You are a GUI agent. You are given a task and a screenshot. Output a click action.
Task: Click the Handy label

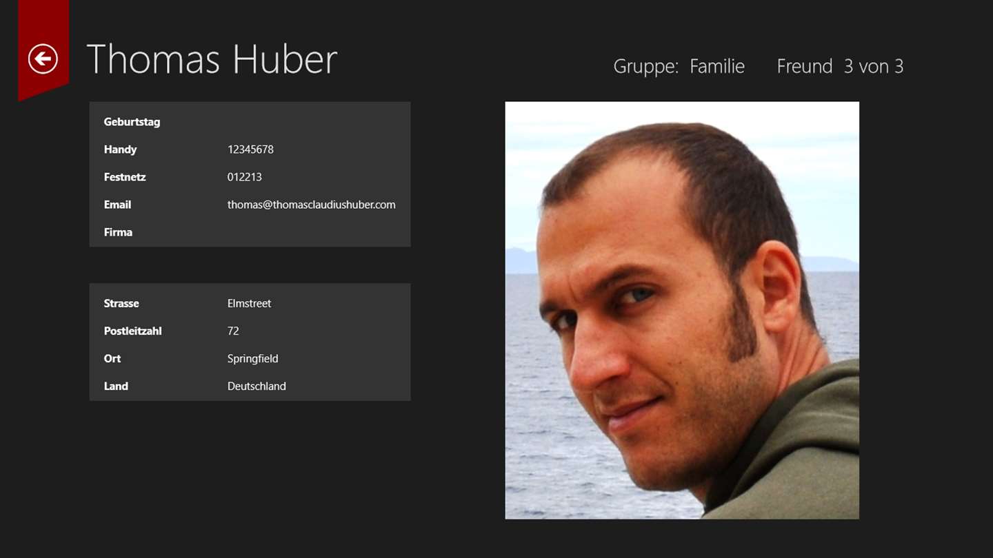point(120,149)
